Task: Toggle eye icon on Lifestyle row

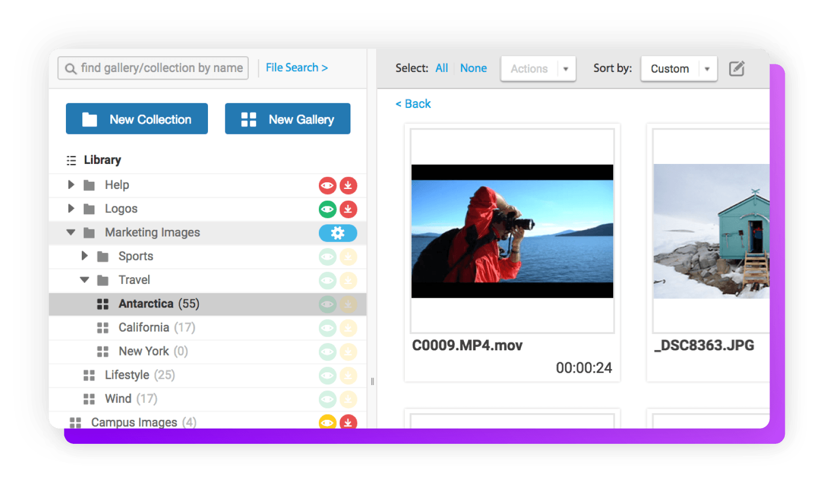Action: [x=328, y=375]
